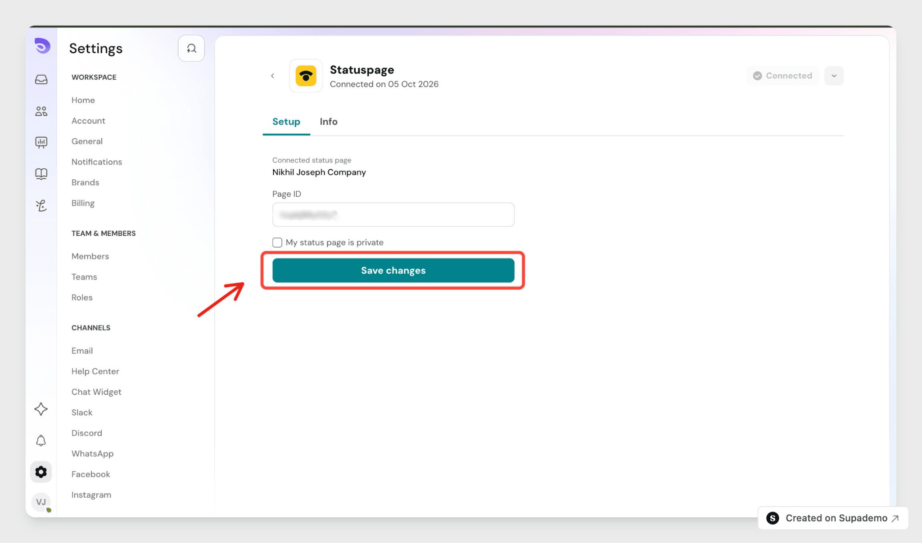The image size is (922, 543).
Task: Open Brands settings
Action: 85,182
